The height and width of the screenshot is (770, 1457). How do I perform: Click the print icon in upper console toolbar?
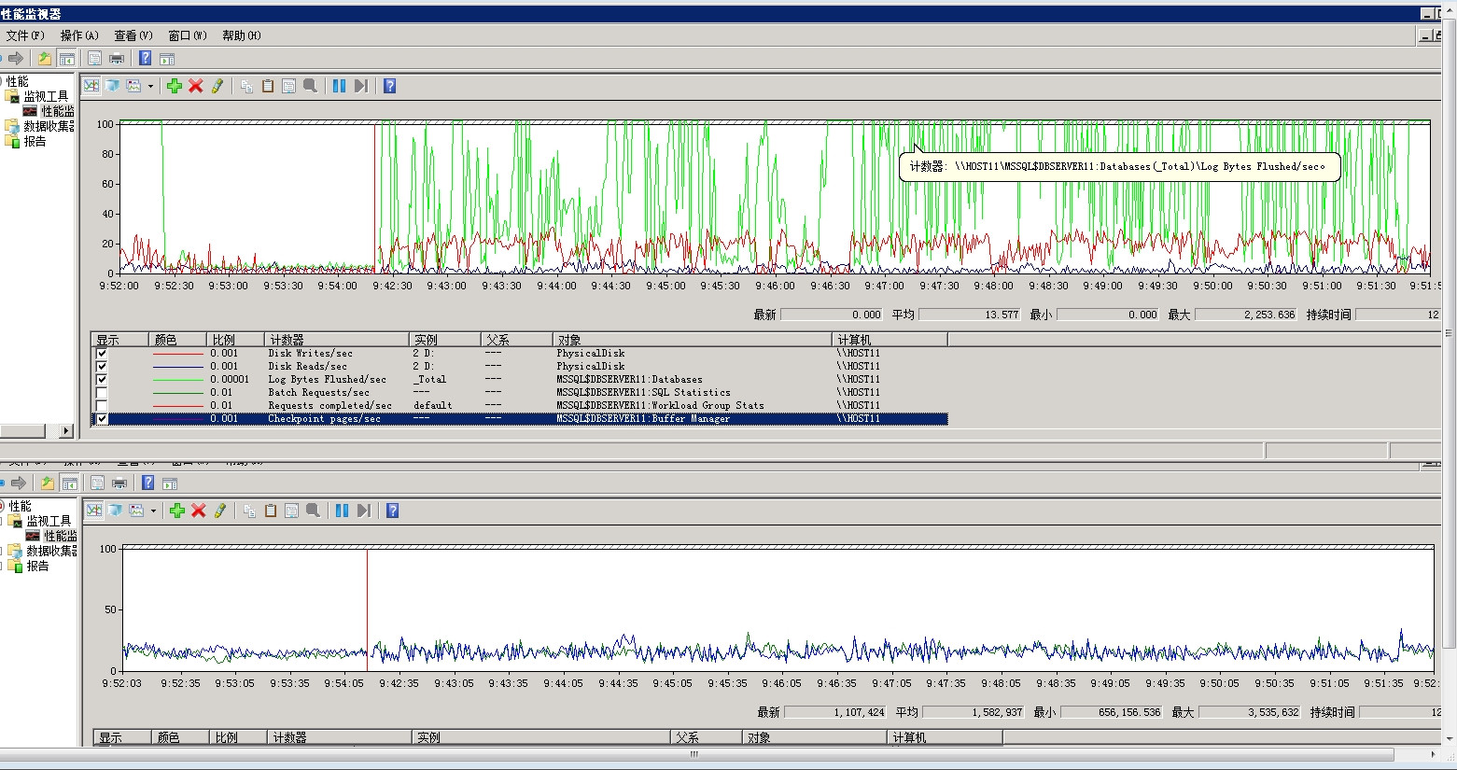(117, 58)
